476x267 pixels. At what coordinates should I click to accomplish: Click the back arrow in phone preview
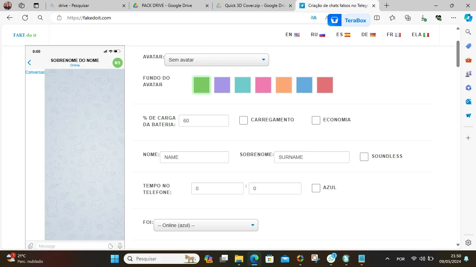click(x=29, y=63)
